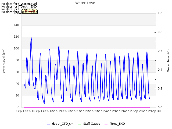Image resolution: width=172 pixels, height=129 pixels.
Task: Click the 120 tick on left axis
Action: pos(16,37)
